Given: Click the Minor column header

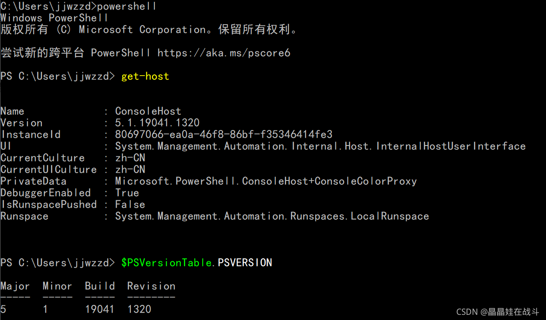Looking at the screenshot, I should click(x=57, y=286).
